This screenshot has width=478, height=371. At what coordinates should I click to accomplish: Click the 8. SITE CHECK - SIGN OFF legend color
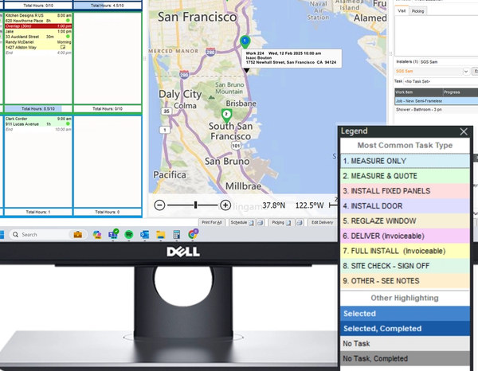coord(405,266)
